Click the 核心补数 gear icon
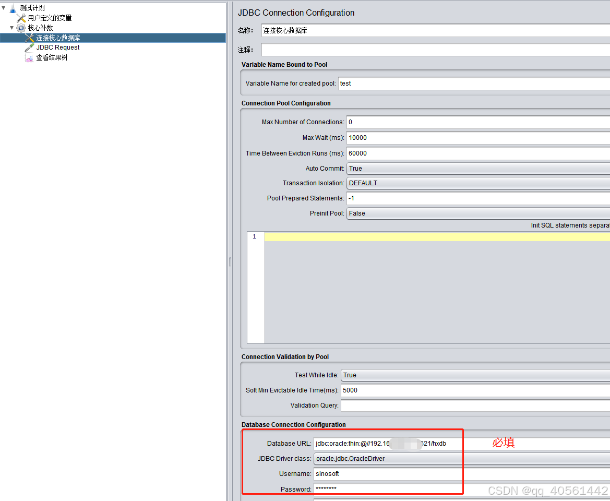The height and width of the screenshot is (501, 610). [x=20, y=27]
